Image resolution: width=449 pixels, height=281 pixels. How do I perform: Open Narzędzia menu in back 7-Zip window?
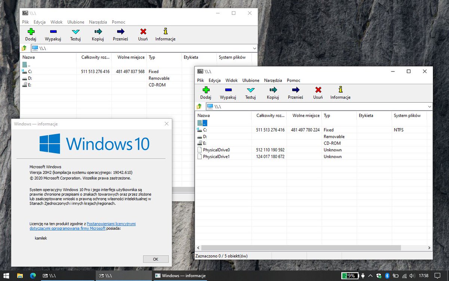click(x=98, y=22)
